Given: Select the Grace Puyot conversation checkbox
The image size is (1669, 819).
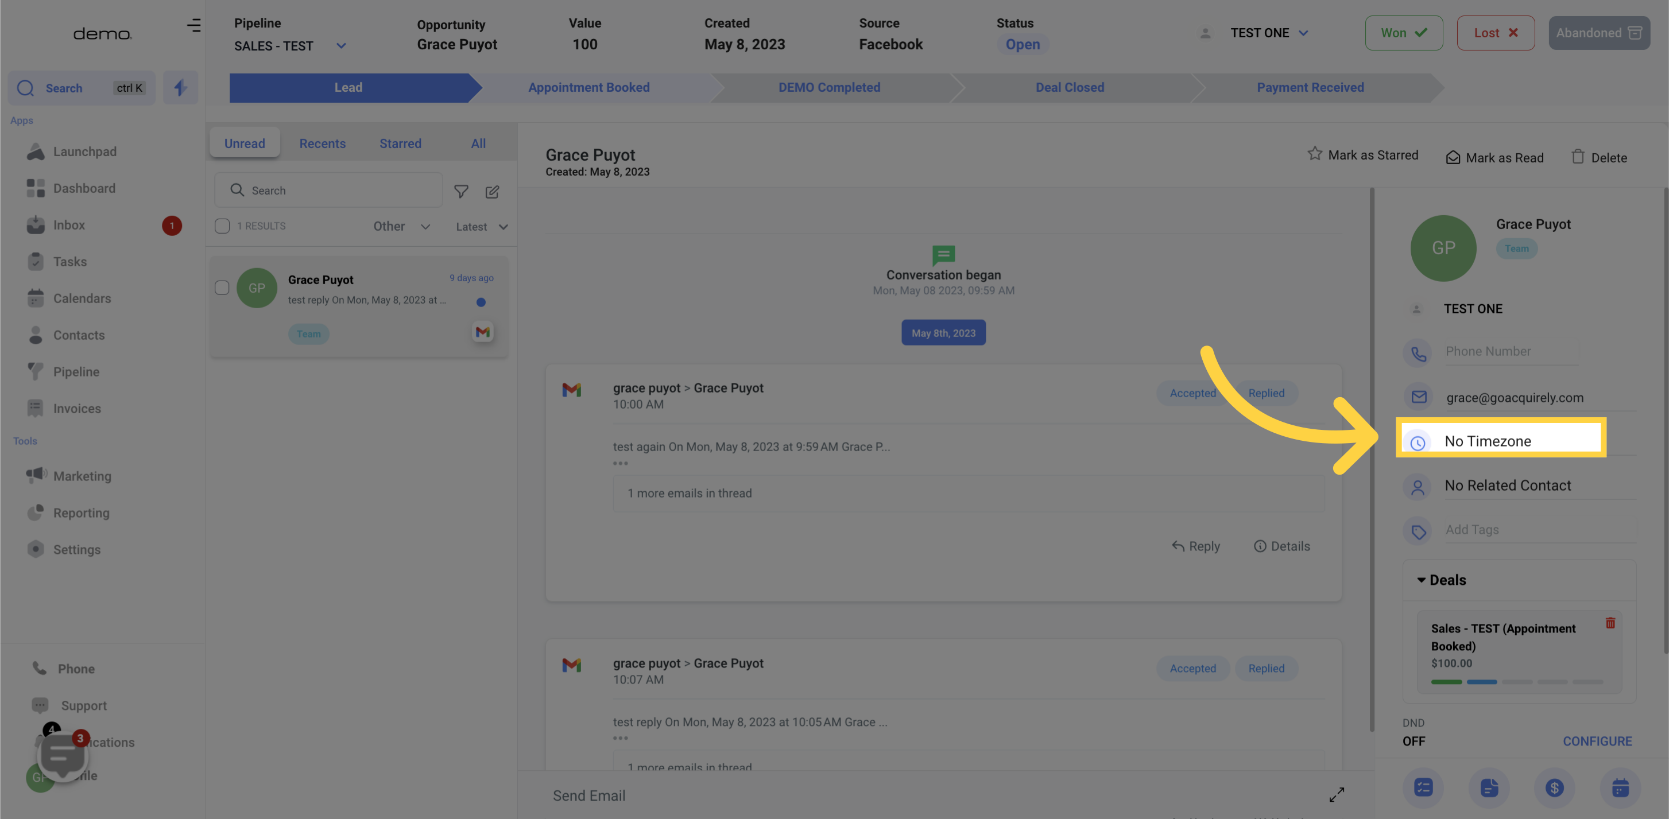Looking at the screenshot, I should click(x=222, y=287).
